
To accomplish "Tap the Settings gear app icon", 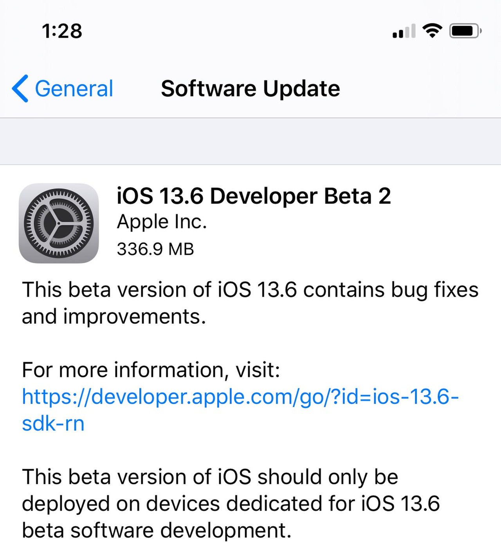I will [x=59, y=223].
